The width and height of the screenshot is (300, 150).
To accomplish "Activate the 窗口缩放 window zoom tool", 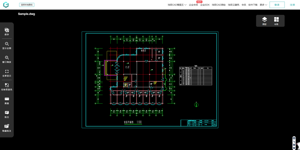I will [7, 60].
